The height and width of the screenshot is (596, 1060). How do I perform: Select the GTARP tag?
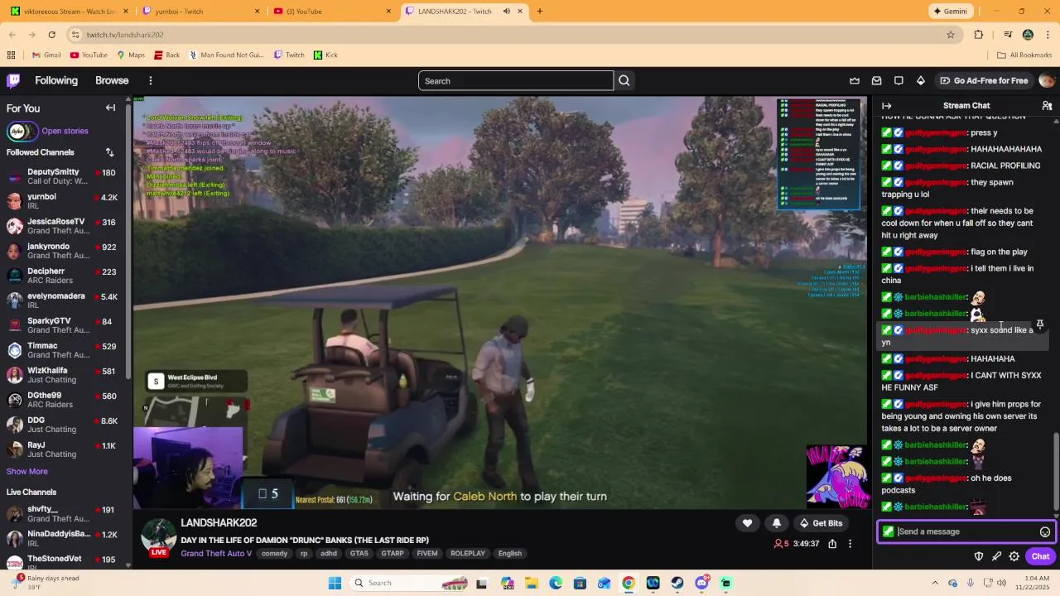tap(393, 554)
